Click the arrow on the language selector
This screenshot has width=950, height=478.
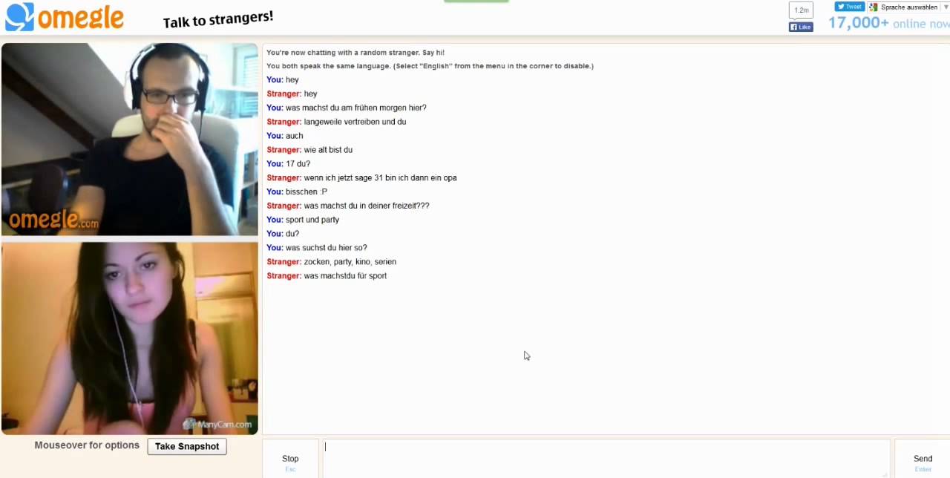point(946,7)
